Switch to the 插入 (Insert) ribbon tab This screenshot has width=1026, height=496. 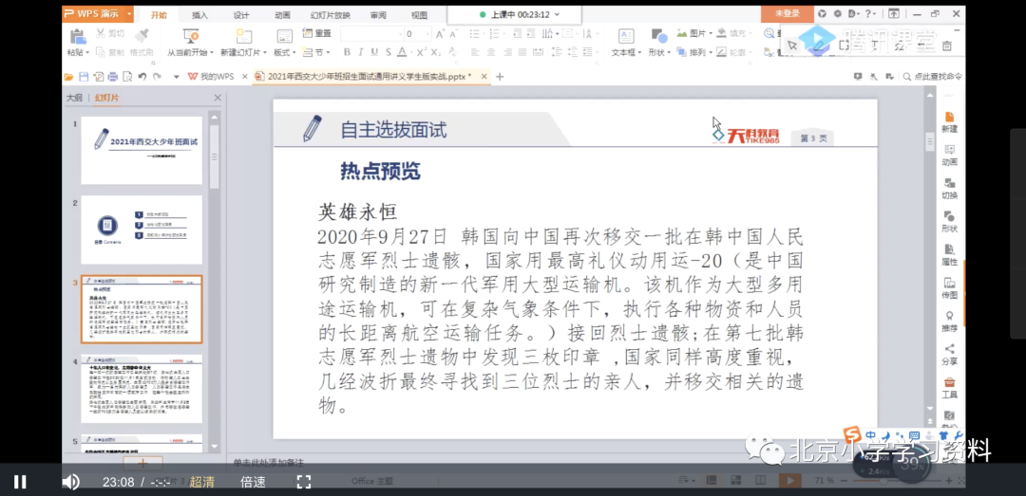[x=199, y=14]
